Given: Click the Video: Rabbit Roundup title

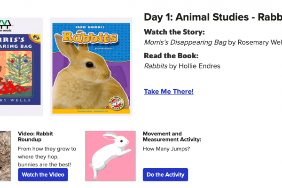Looking at the screenshot, I should [x=36, y=136].
